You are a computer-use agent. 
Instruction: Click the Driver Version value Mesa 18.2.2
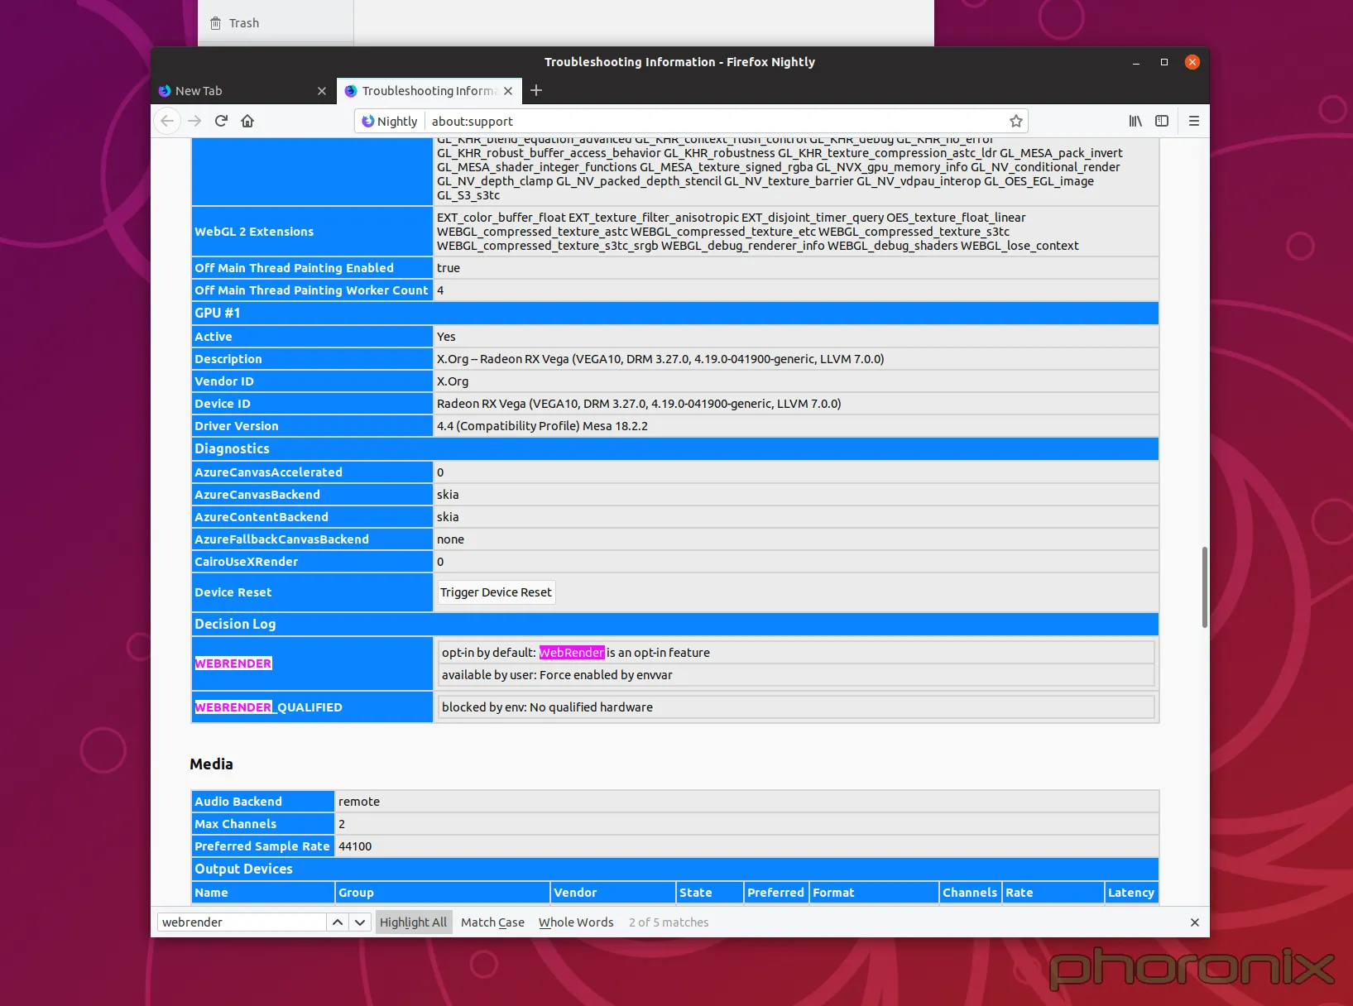(542, 426)
